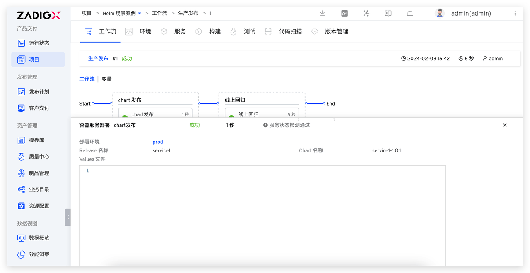Close the chart发布 details panel

[x=504, y=125]
